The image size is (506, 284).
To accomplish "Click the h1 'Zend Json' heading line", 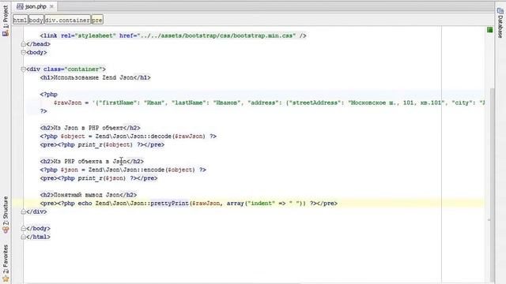I will point(95,77).
